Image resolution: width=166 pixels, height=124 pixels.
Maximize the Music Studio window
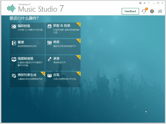click(x=158, y=3)
